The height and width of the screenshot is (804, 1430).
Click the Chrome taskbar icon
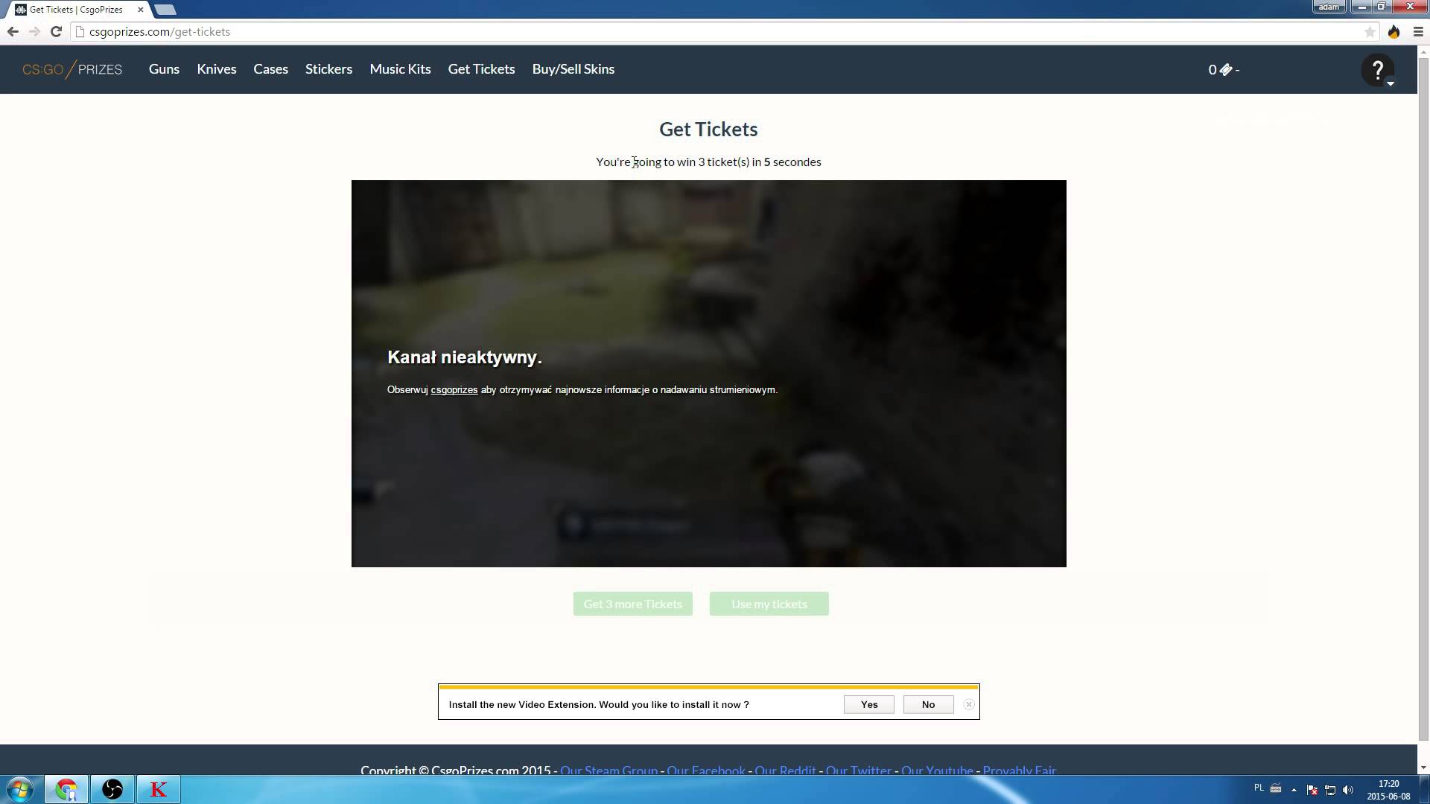tap(66, 789)
